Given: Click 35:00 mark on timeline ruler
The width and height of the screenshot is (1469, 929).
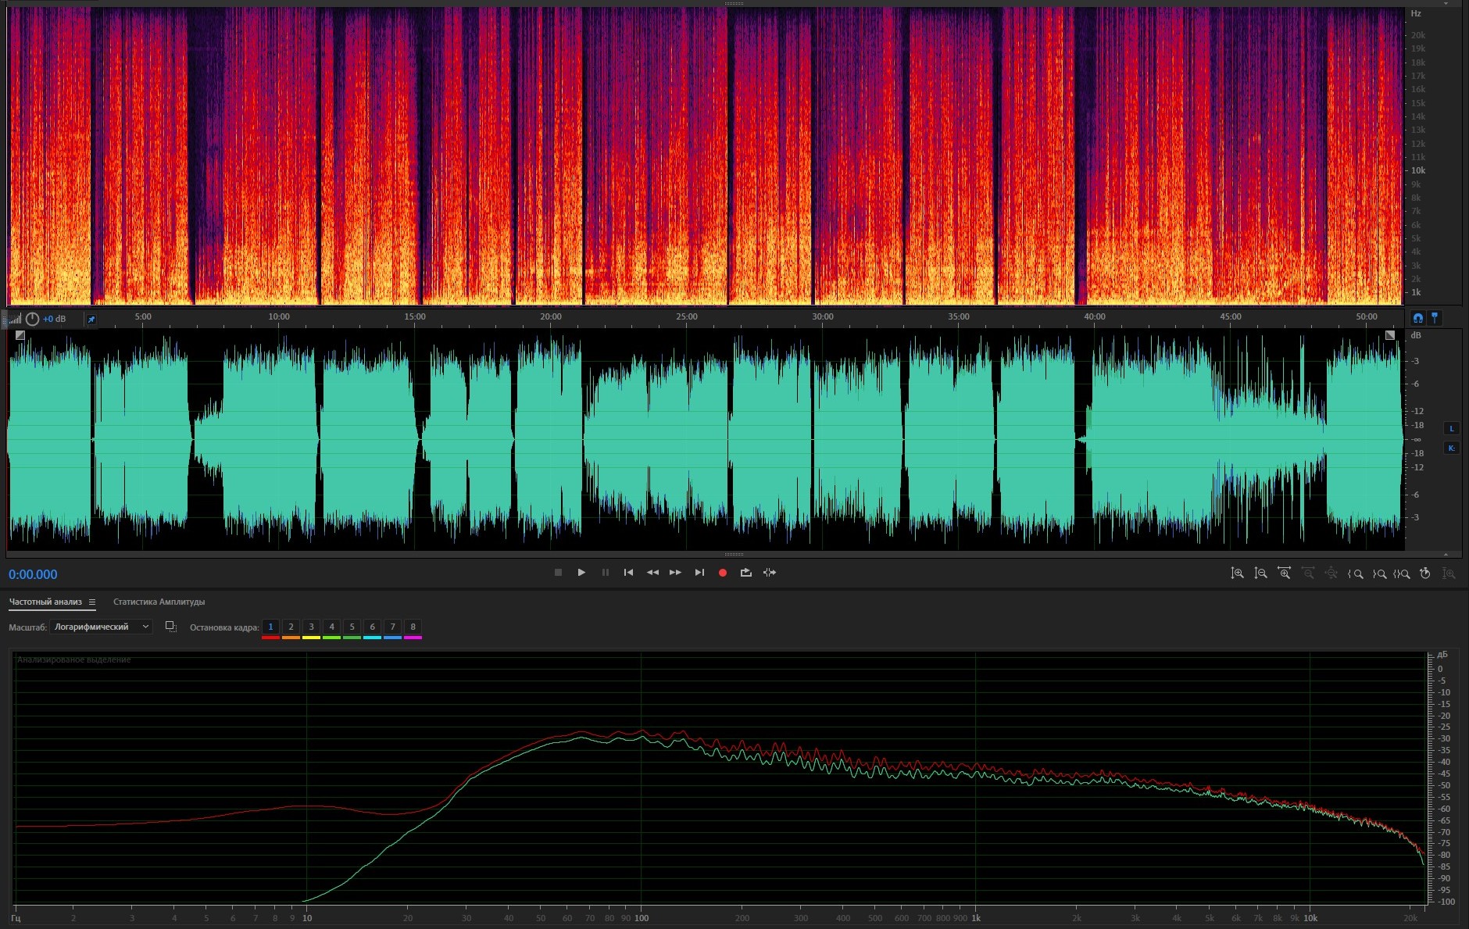Looking at the screenshot, I should point(959,316).
